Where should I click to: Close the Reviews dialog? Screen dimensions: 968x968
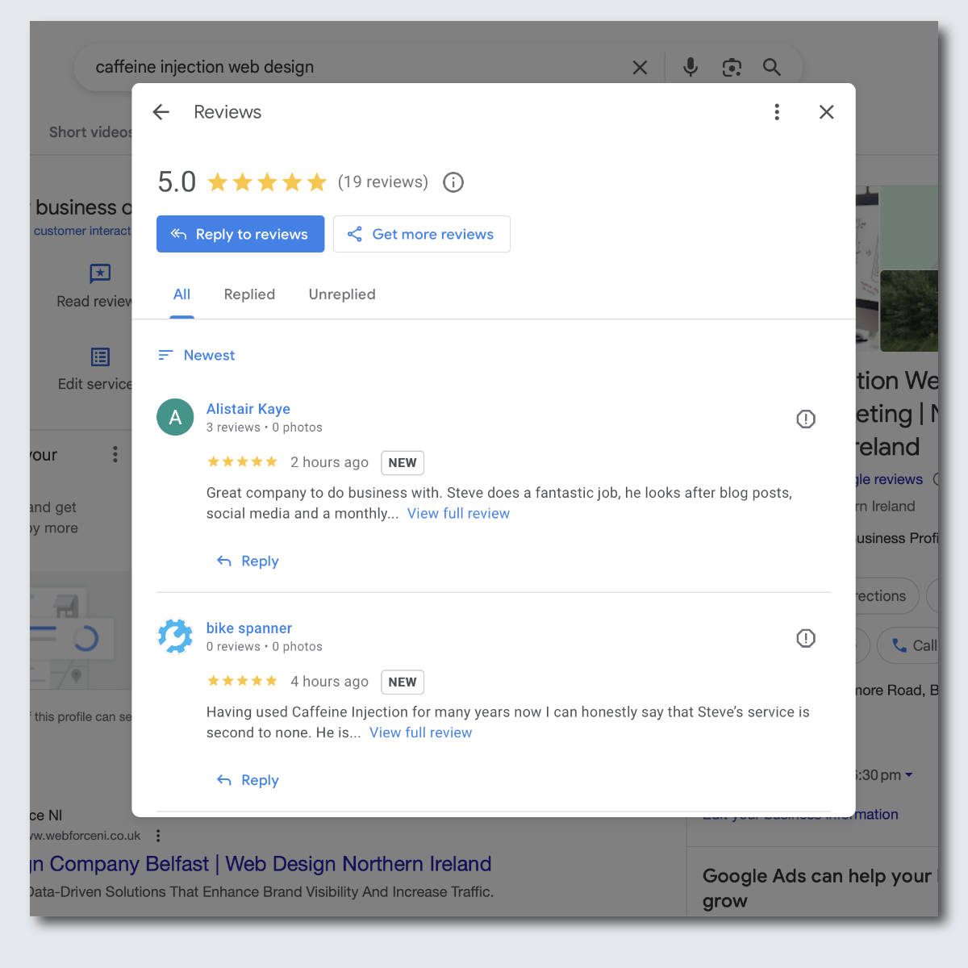tap(826, 112)
